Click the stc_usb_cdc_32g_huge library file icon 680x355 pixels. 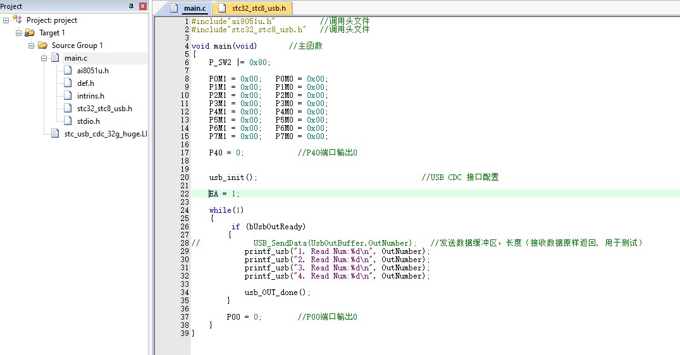click(x=55, y=133)
